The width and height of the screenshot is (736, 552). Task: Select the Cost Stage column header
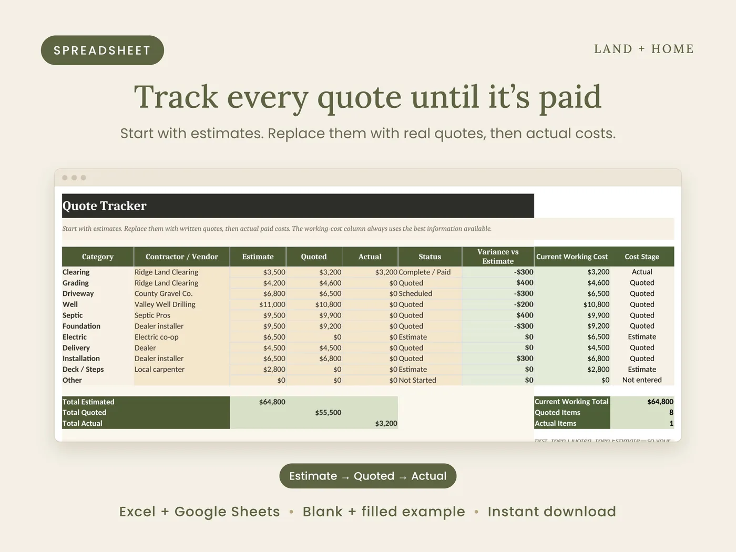642,257
